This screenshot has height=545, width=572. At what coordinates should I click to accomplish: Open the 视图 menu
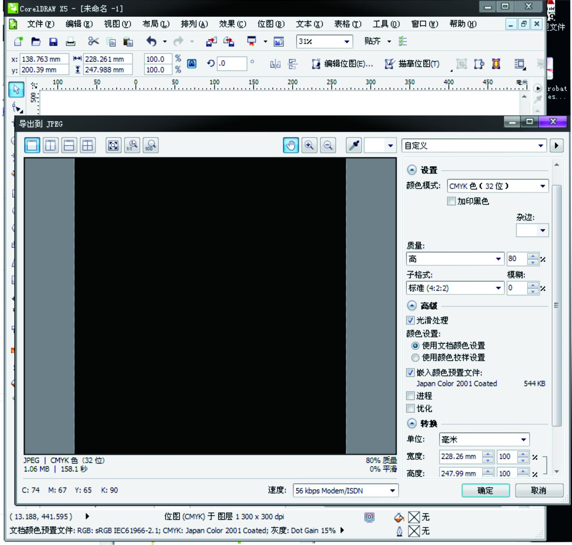pos(118,24)
